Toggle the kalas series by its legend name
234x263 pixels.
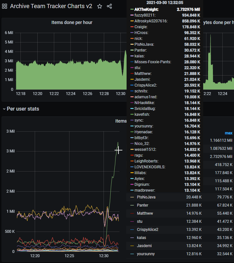point(142,238)
